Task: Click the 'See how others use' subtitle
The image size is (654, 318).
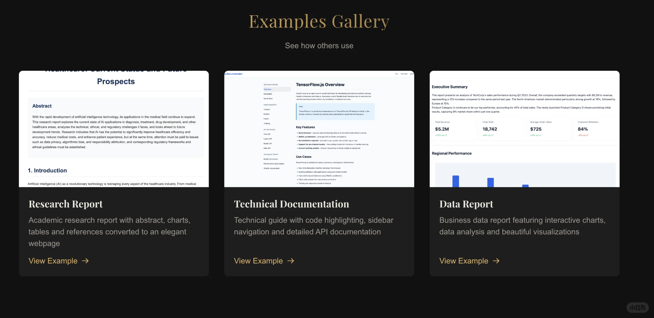Action: click(319, 46)
